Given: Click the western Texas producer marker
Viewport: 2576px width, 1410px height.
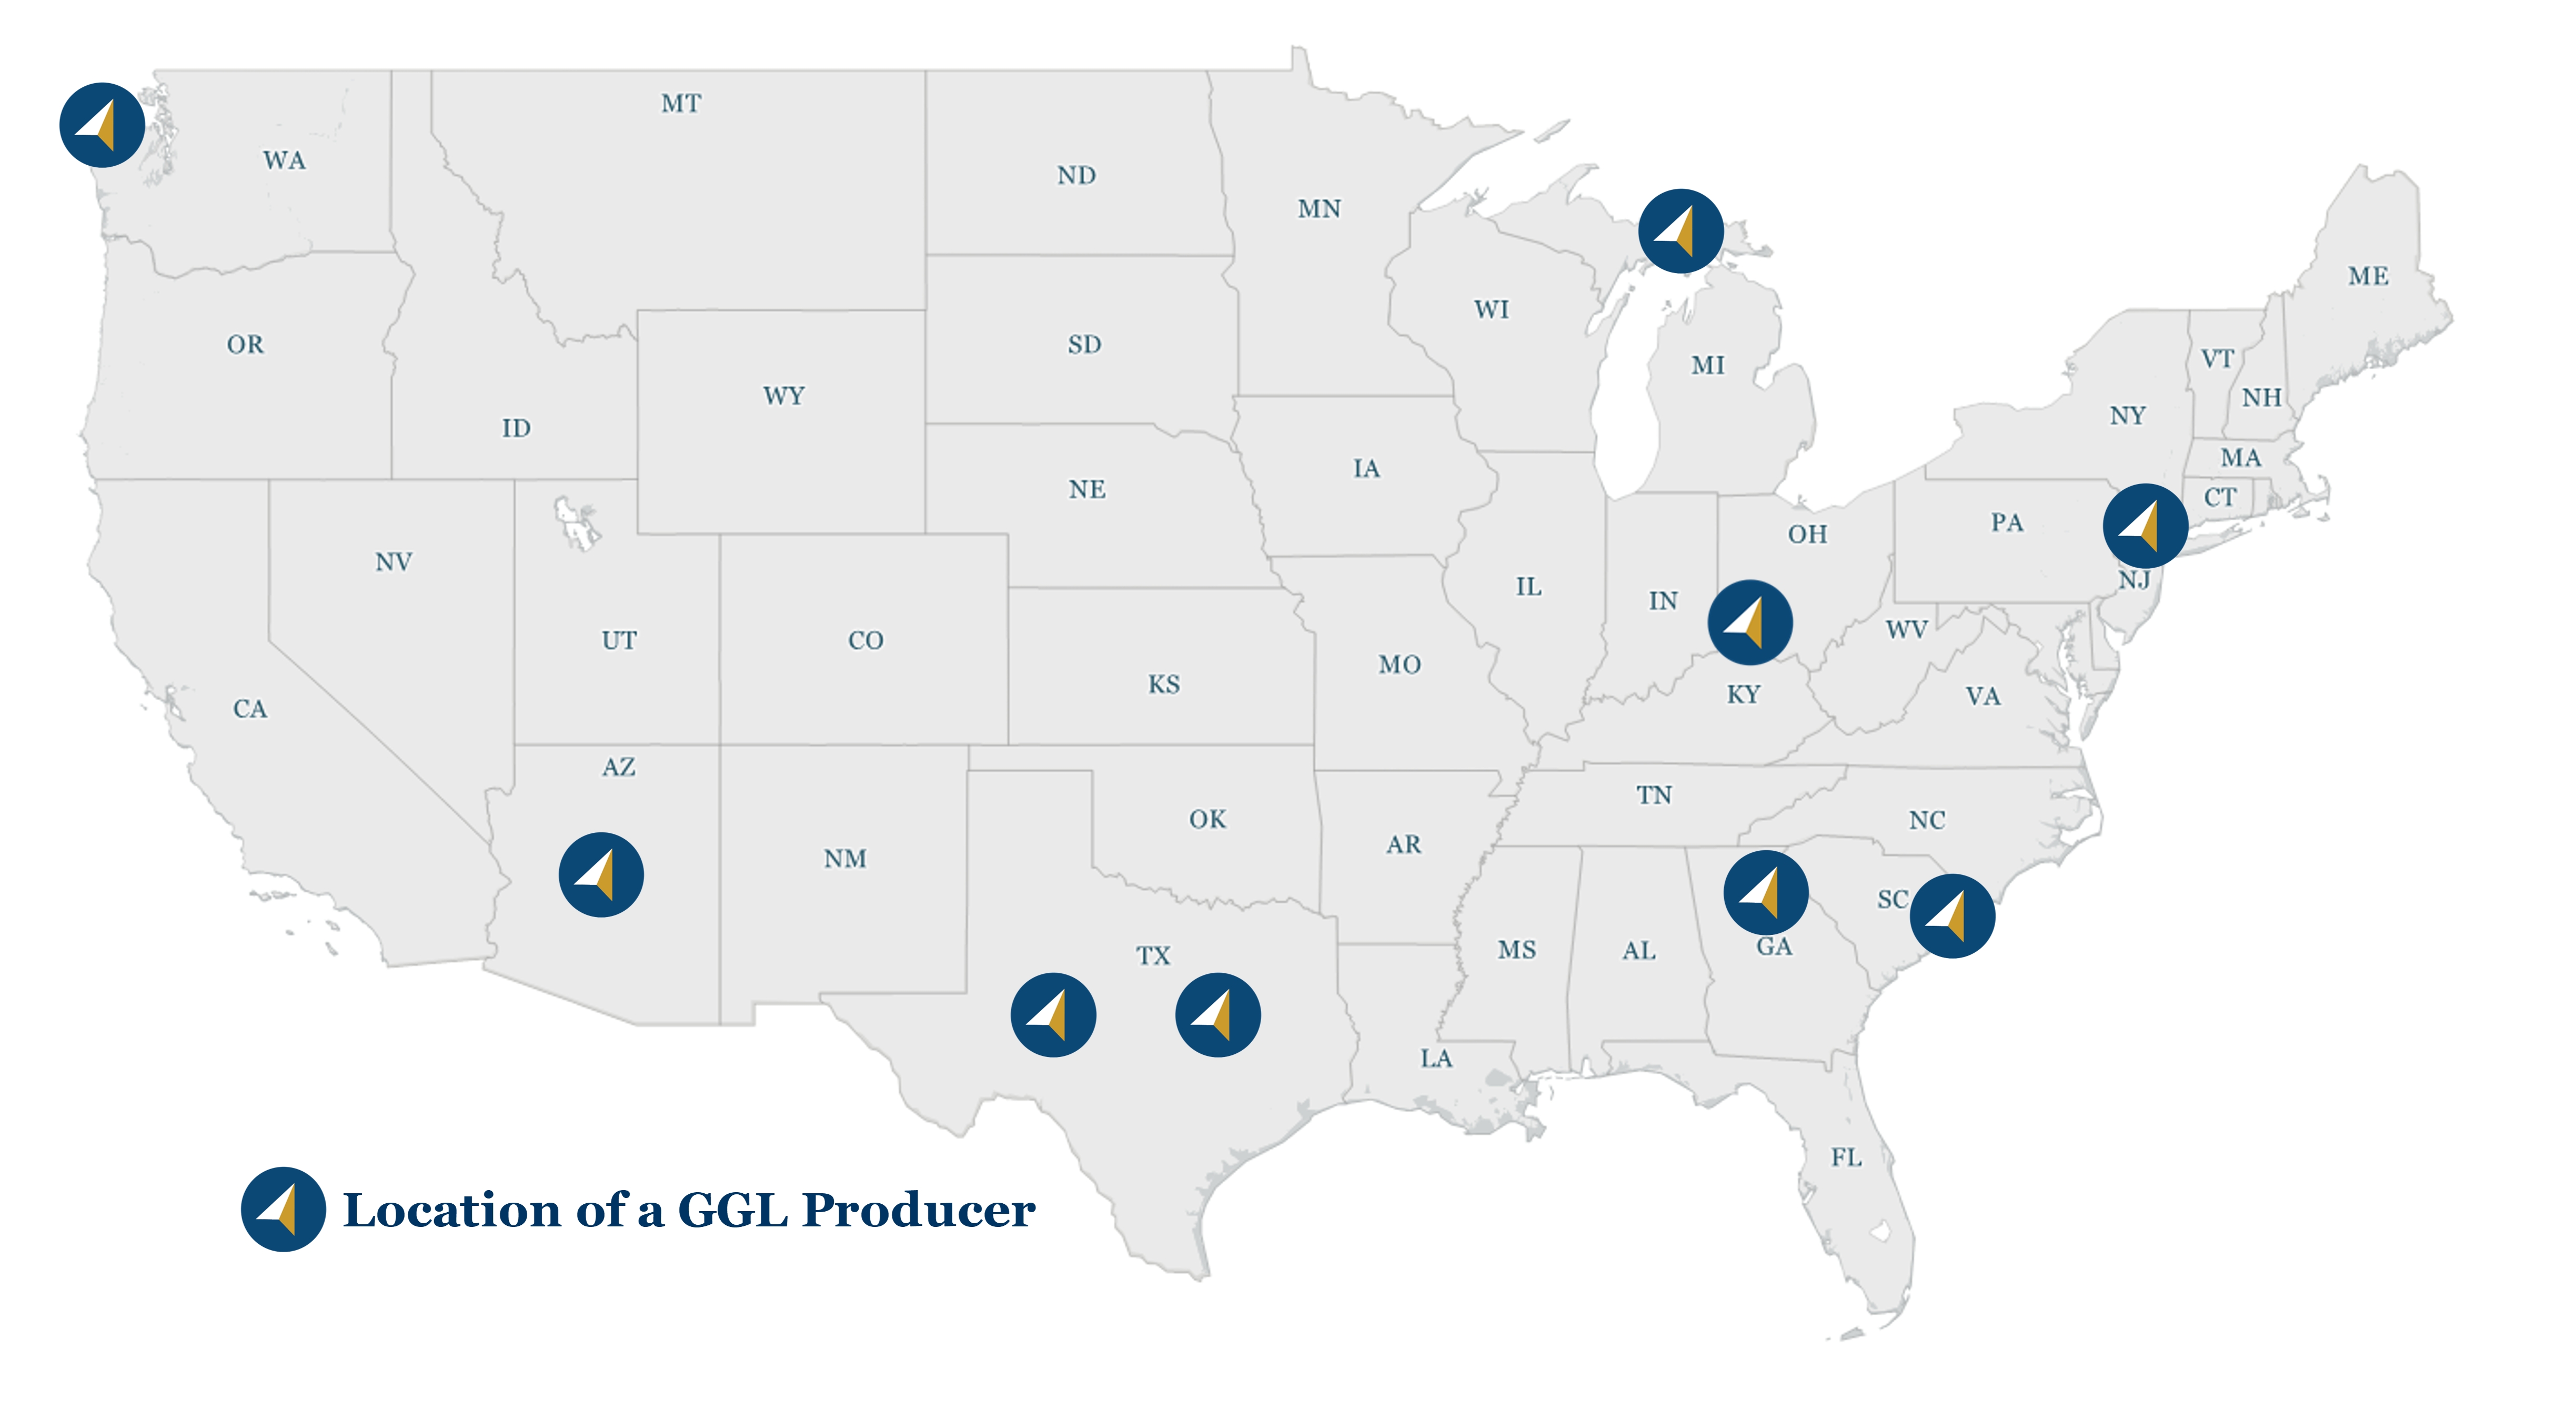Looking at the screenshot, I should pos(1053,1015).
